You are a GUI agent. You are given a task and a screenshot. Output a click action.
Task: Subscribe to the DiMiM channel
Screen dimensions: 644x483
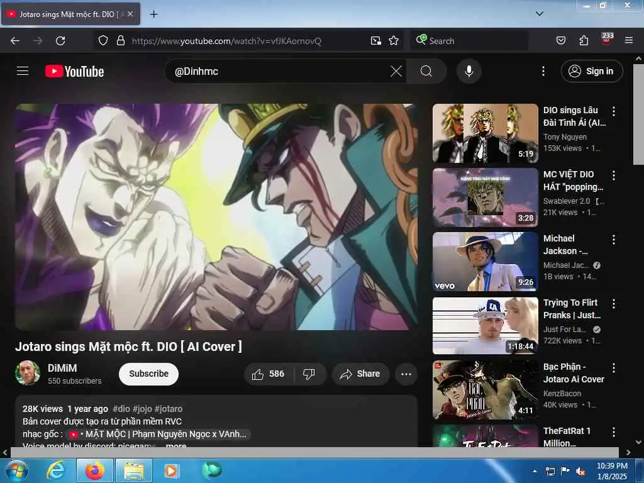pyautogui.click(x=148, y=374)
